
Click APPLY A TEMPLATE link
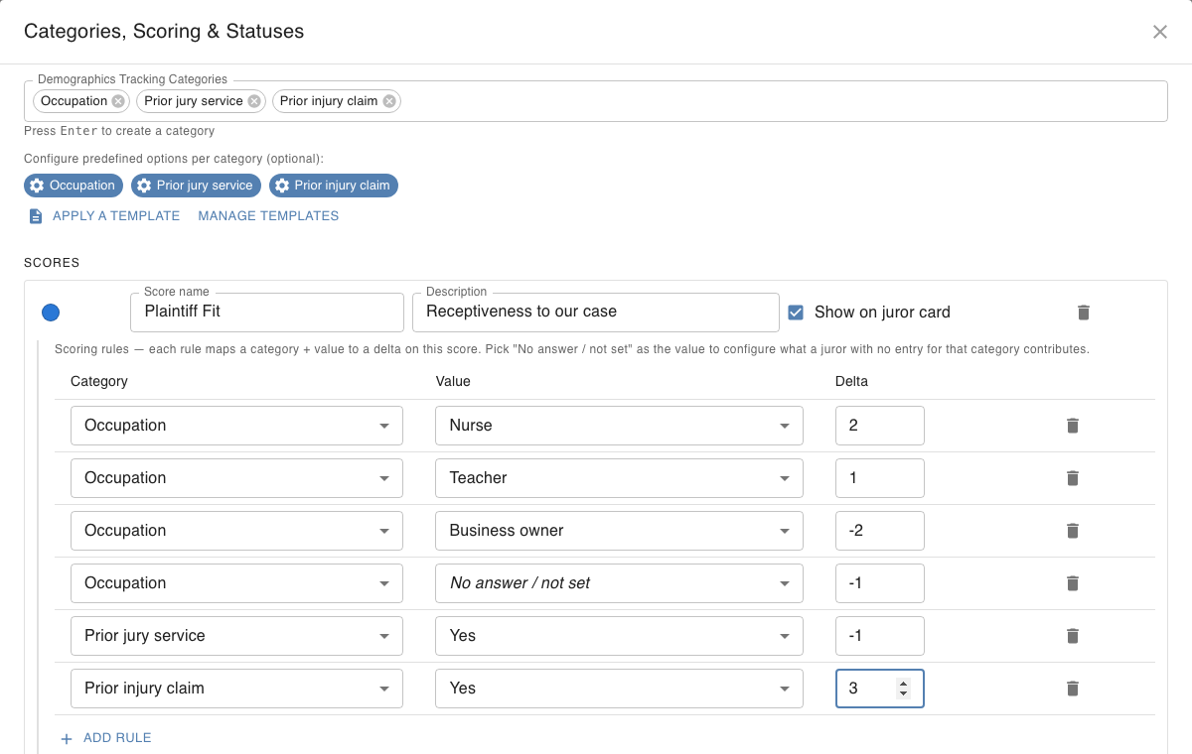click(x=116, y=216)
